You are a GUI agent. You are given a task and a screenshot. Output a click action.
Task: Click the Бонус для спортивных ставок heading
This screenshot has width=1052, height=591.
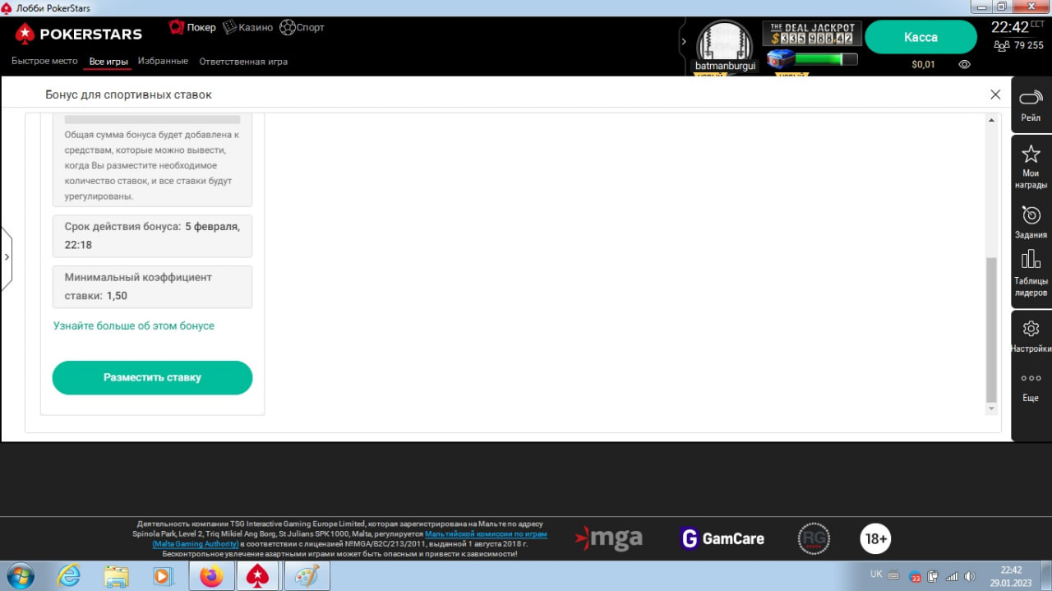128,95
